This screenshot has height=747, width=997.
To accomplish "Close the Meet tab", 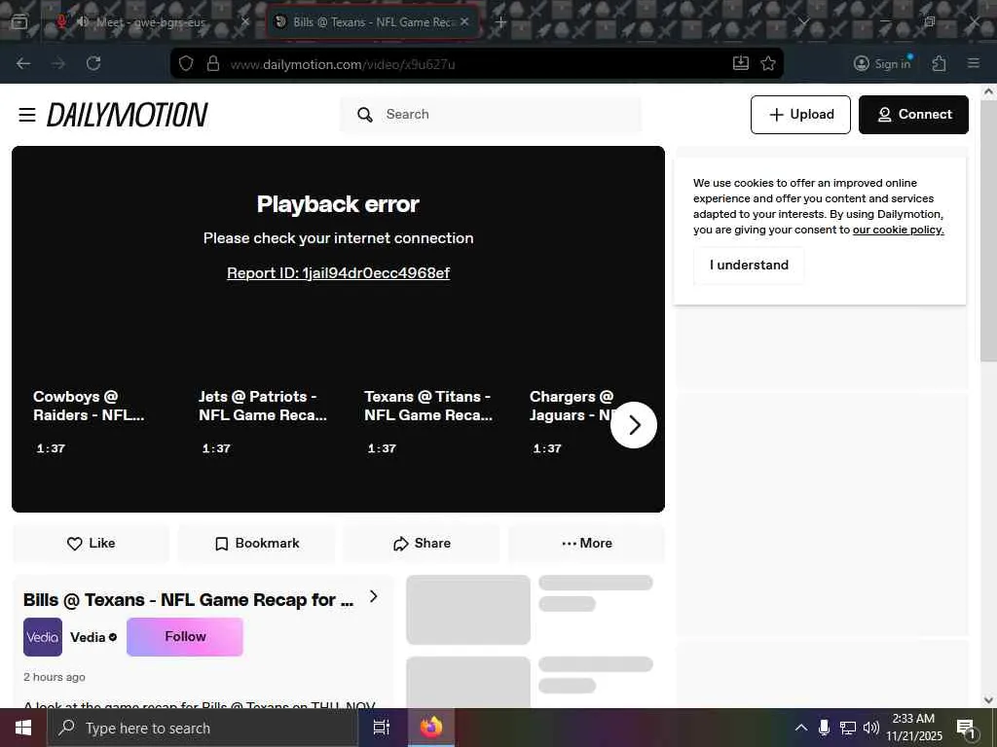I will click(245, 21).
